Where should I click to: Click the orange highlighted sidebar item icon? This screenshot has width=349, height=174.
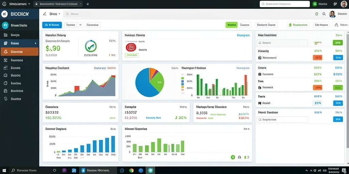(x=6, y=52)
